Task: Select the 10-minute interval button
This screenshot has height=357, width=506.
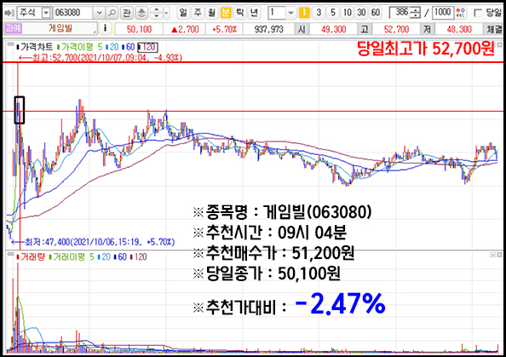Action: click(x=348, y=13)
